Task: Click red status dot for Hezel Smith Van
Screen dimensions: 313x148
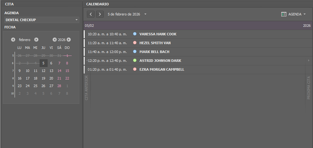Action: point(135,43)
